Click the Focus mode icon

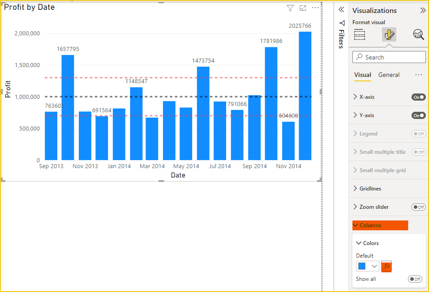pos(303,8)
